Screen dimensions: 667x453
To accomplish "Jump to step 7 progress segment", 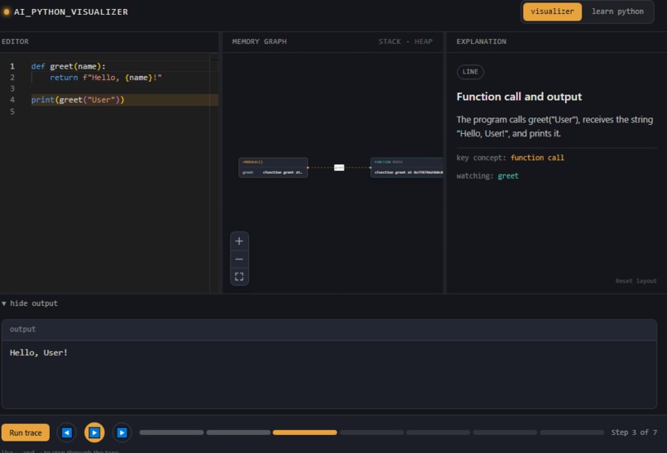I will point(572,432).
